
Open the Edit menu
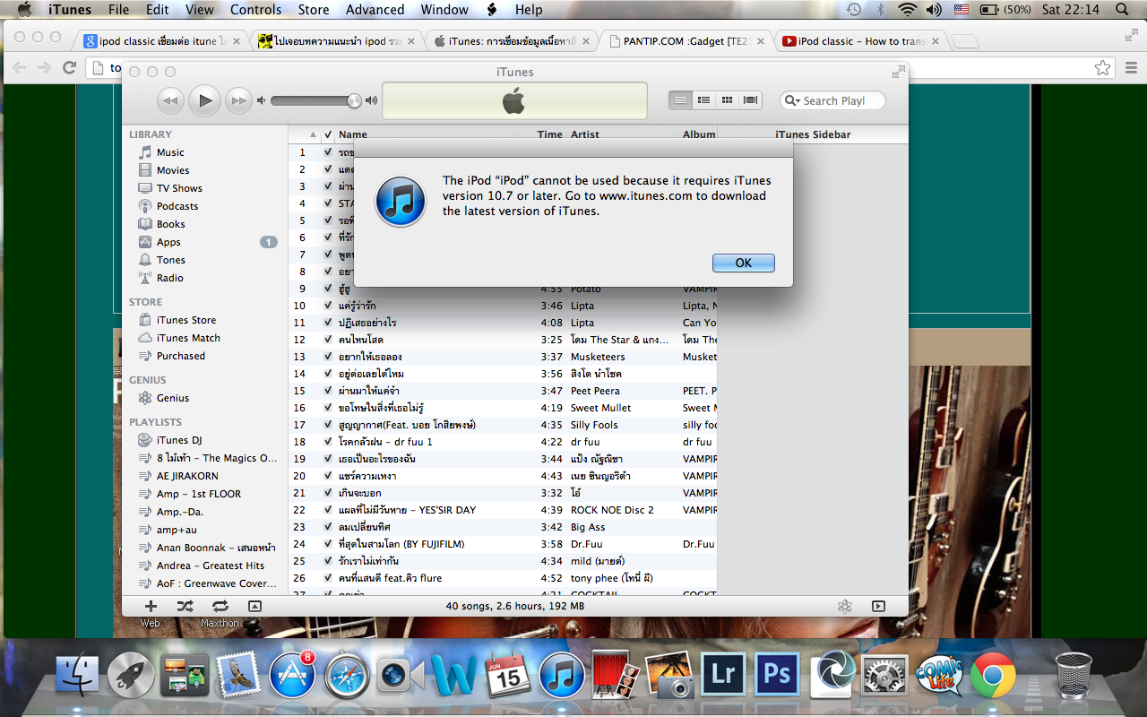158,10
